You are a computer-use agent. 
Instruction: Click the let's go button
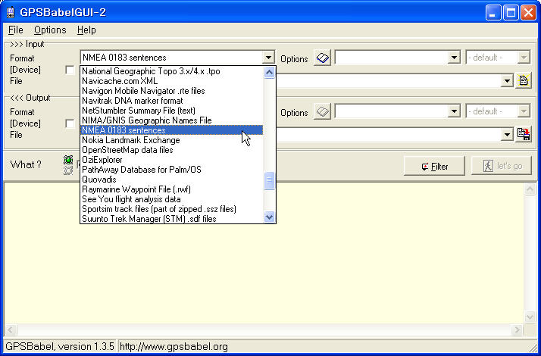click(502, 167)
